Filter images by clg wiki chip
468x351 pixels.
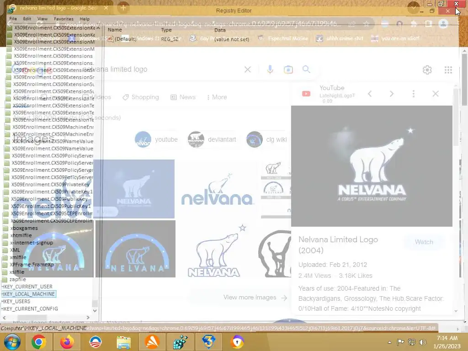266,139
